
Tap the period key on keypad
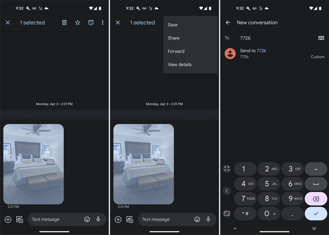click(x=292, y=214)
